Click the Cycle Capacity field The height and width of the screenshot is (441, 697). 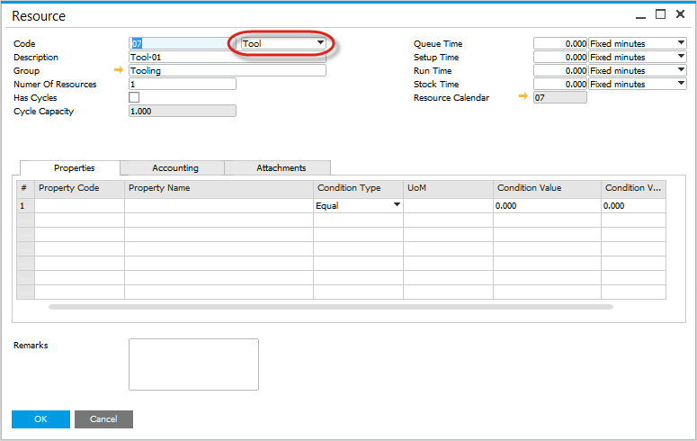coord(183,112)
